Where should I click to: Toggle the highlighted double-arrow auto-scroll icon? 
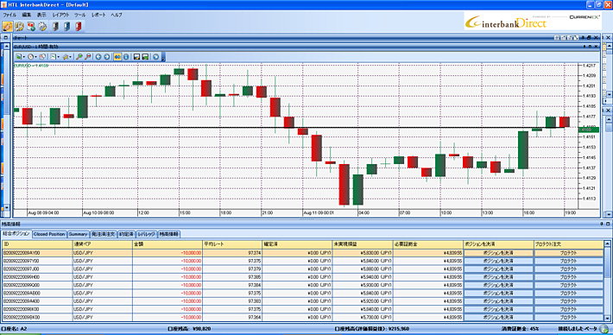117,57
